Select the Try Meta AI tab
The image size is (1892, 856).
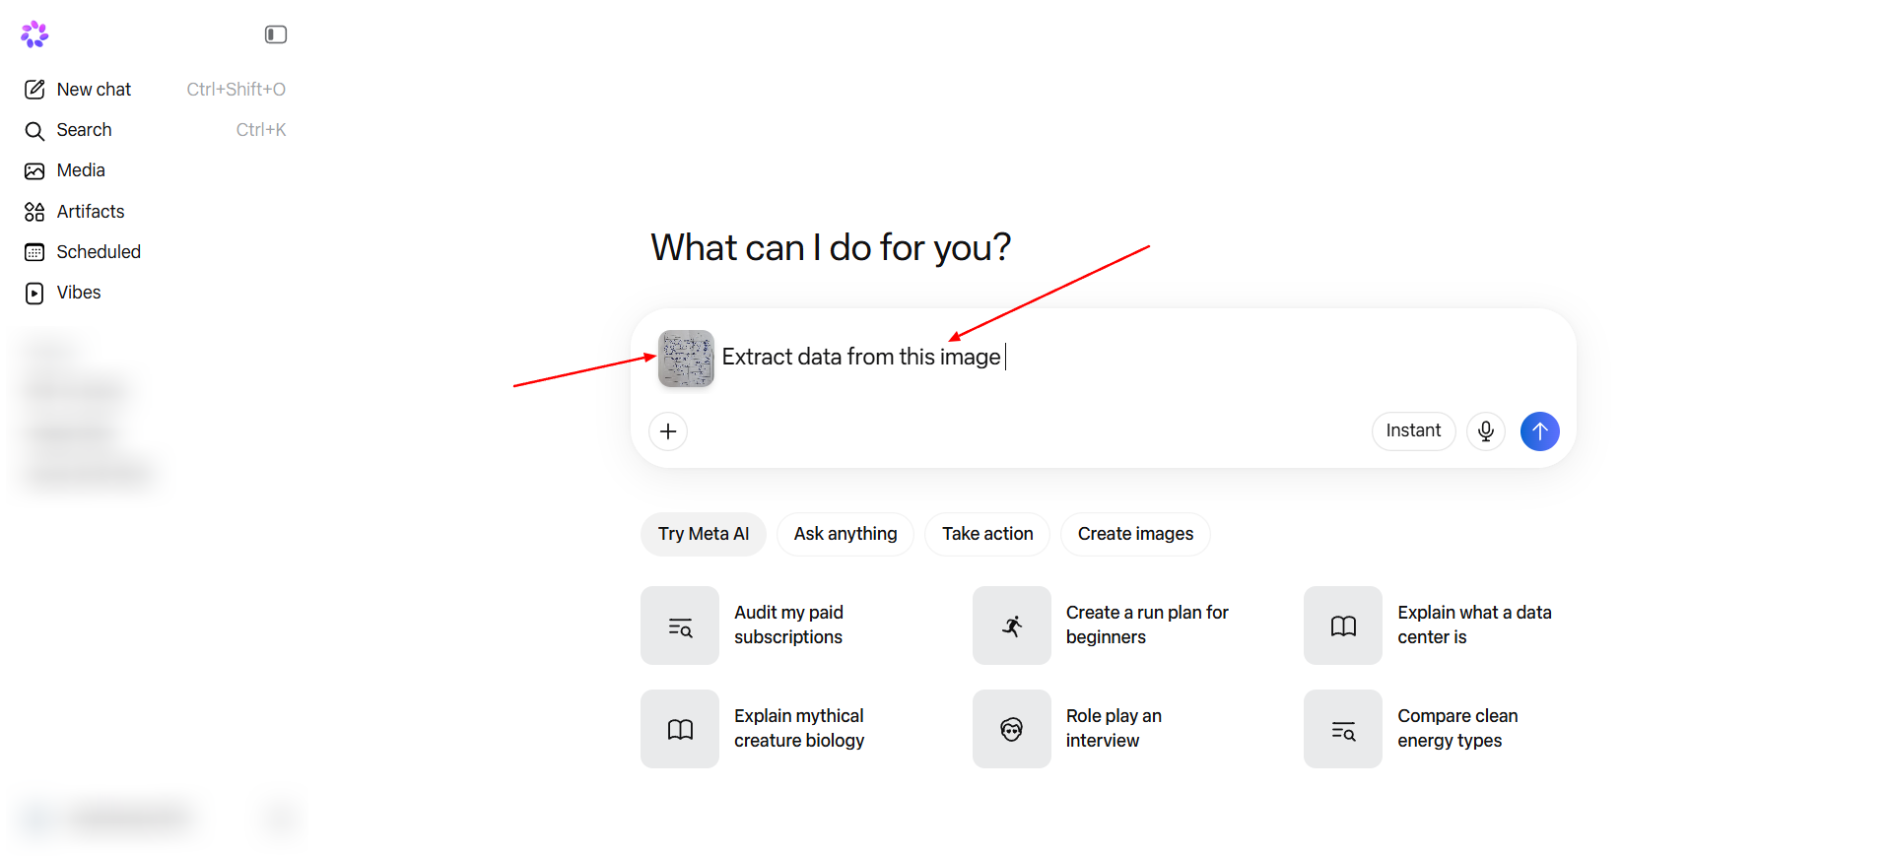(704, 534)
